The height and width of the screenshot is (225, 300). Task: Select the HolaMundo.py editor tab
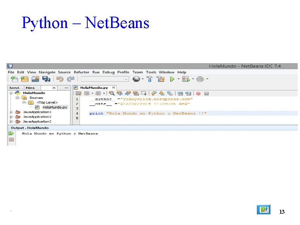click(x=94, y=87)
